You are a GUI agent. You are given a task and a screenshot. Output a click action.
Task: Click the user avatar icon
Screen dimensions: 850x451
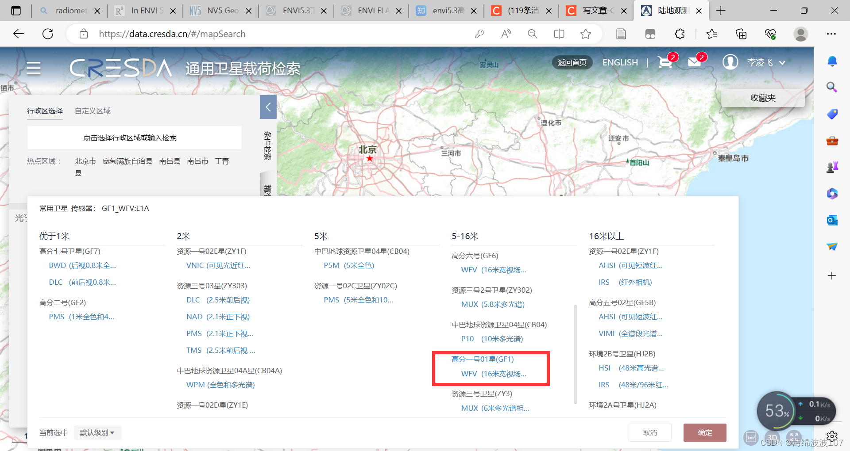730,62
